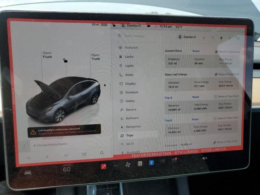Tap Trip A title label
The image size is (260, 195).
tap(168, 98)
